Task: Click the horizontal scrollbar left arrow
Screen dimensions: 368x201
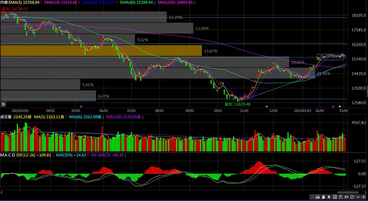Action: tap(1, 193)
